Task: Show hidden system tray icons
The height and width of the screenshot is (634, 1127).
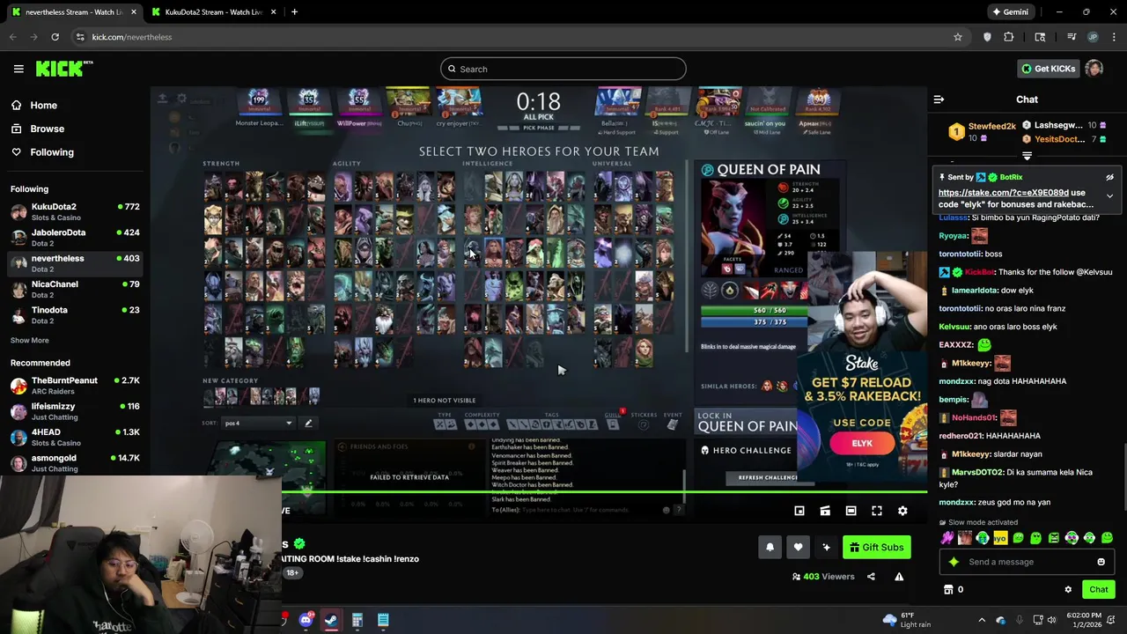Action: tap(982, 620)
